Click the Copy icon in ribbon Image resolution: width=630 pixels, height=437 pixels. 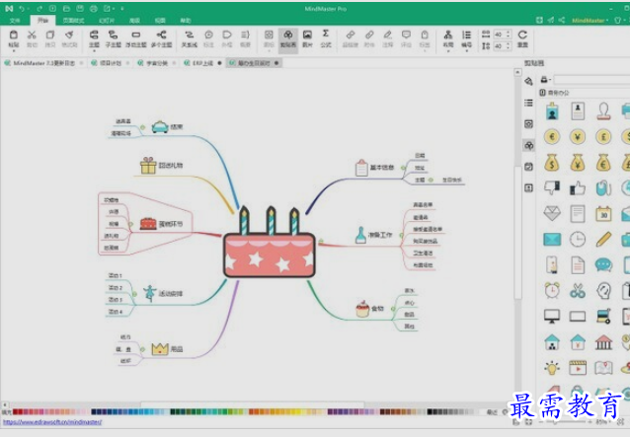(49, 36)
